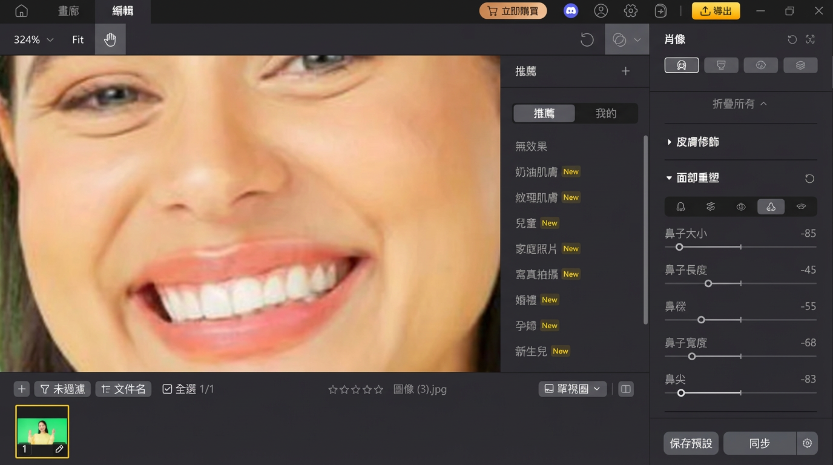Switch to the 我的 presets tab
Viewport: 833px width, 465px height.
[606, 113]
